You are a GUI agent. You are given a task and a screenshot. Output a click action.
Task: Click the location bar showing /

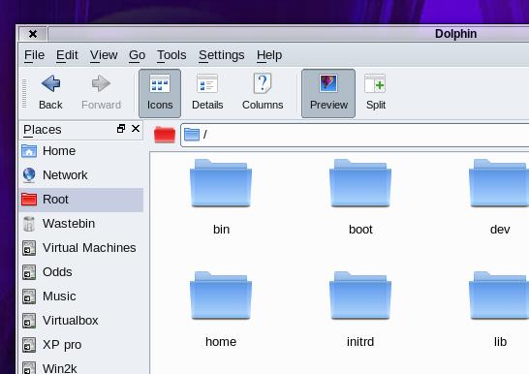click(x=355, y=135)
